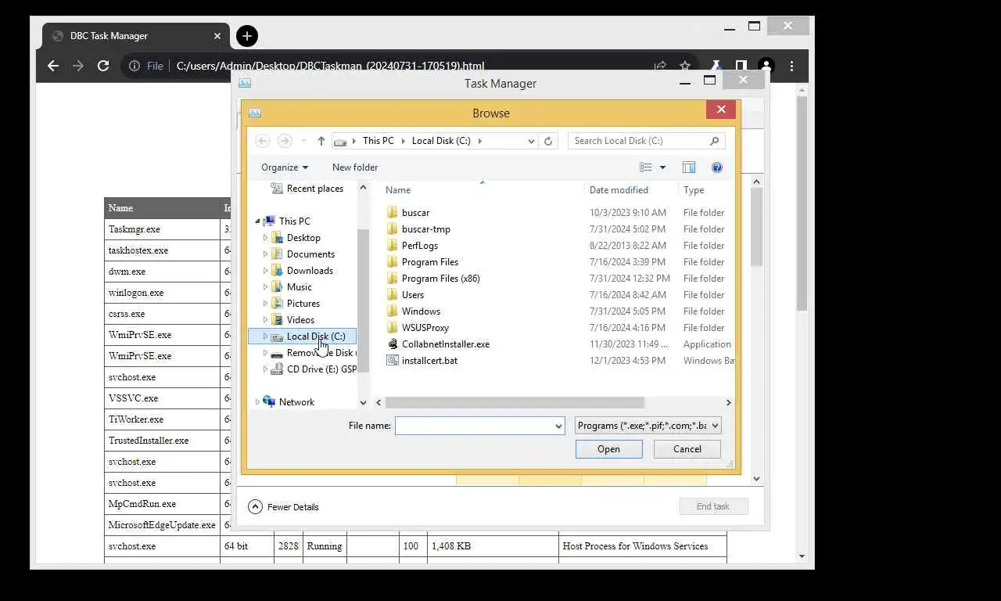Select the DBC Task Manager browser tab

point(137,36)
